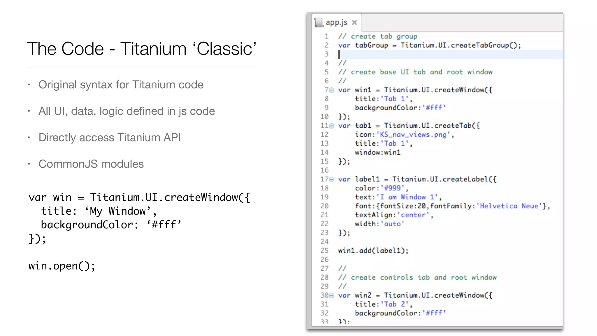
Task: Click '// create base UI tab and root window'
Action: (x=415, y=72)
